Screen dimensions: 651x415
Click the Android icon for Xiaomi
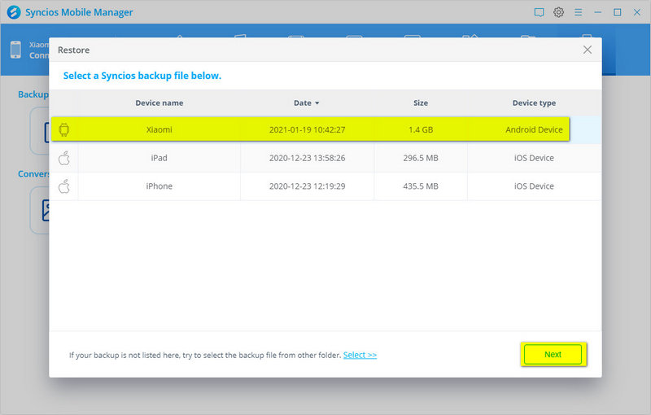[x=64, y=130]
